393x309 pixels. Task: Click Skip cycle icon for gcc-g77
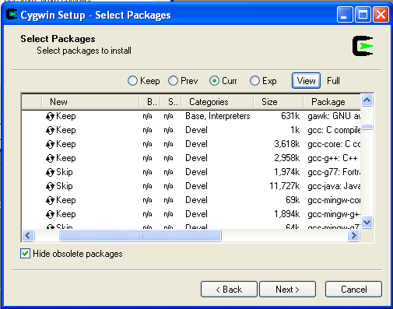click(x=50, y=172)
